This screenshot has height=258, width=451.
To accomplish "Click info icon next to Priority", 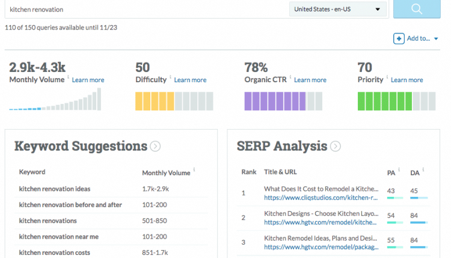I will [387, 77].
